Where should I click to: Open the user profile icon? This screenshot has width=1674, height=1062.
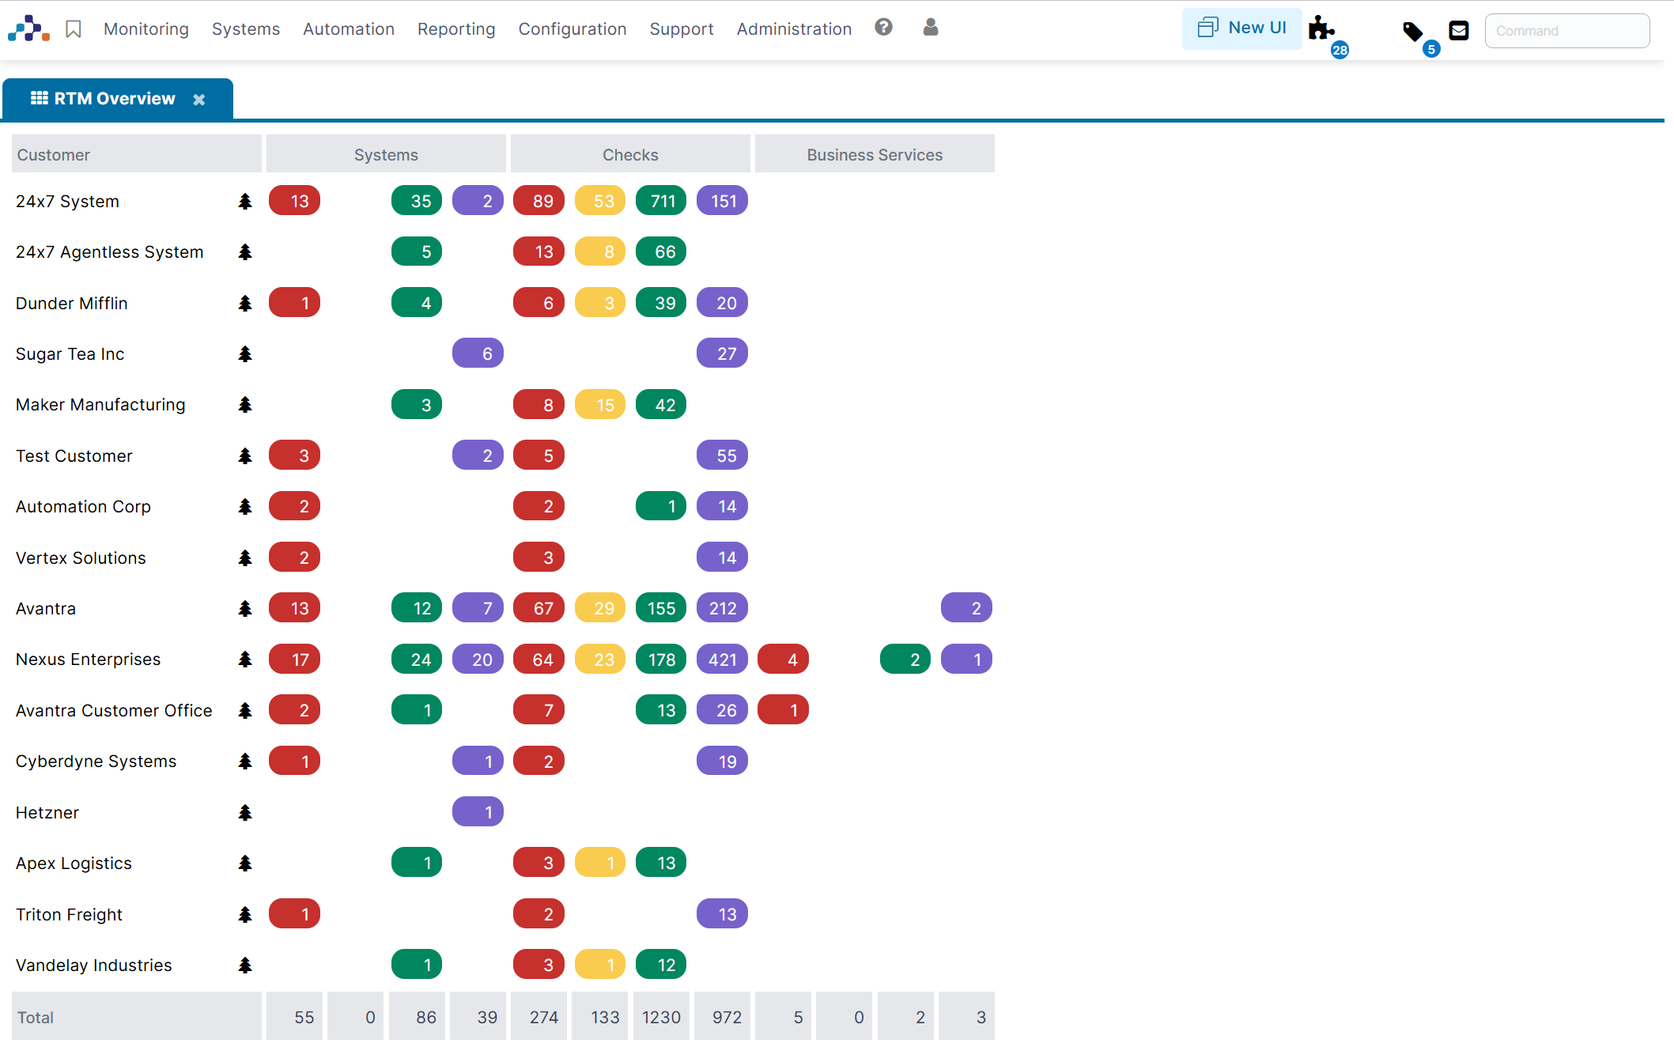931,28
